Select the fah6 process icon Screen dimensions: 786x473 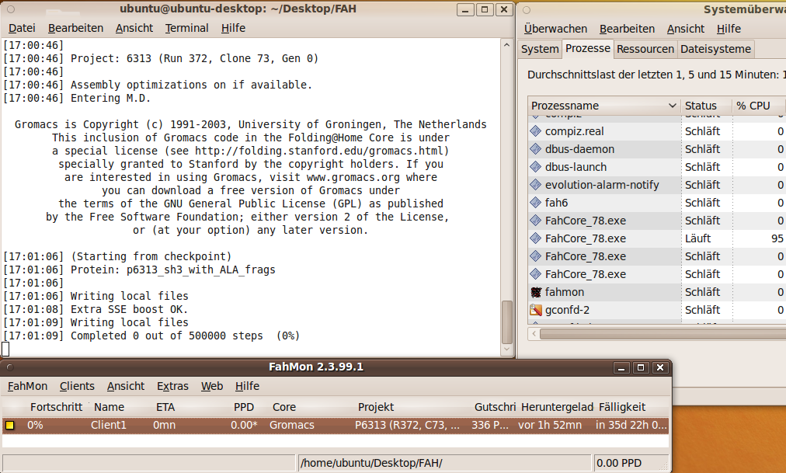coord(535,203)
